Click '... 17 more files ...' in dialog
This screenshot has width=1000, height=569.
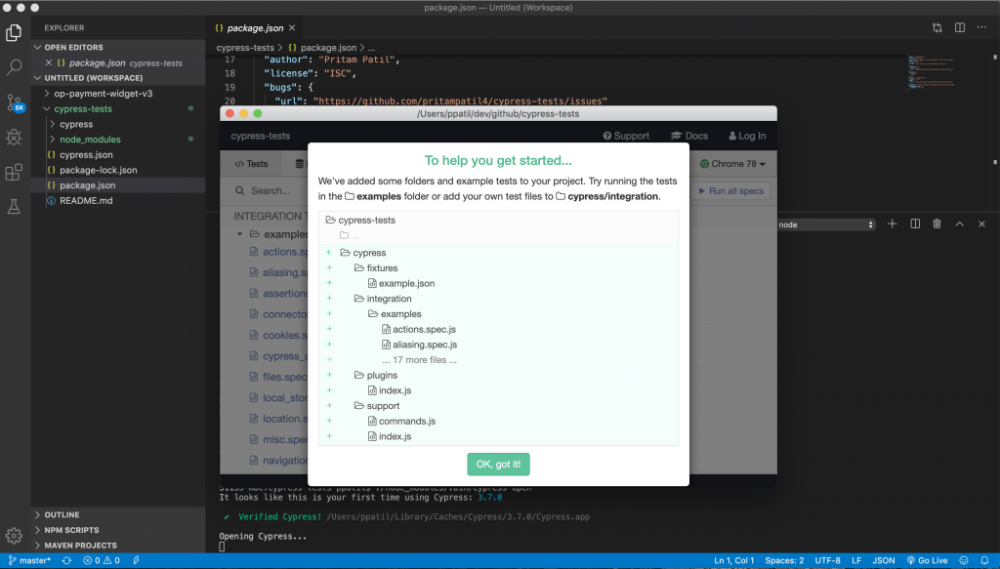click(420, 360)
